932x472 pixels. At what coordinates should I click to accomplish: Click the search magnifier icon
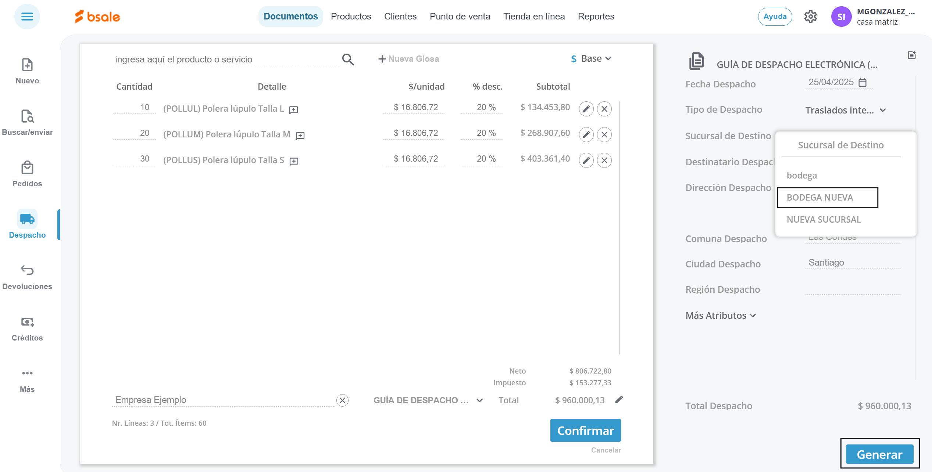[x=348, y=60]
